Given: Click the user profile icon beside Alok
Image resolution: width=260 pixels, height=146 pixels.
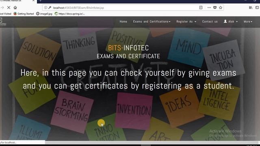Looking at the screenshot, I should coord(225,21).
